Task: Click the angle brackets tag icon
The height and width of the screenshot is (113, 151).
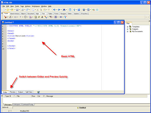Action: pyautogui.click(x=15, y=17)
